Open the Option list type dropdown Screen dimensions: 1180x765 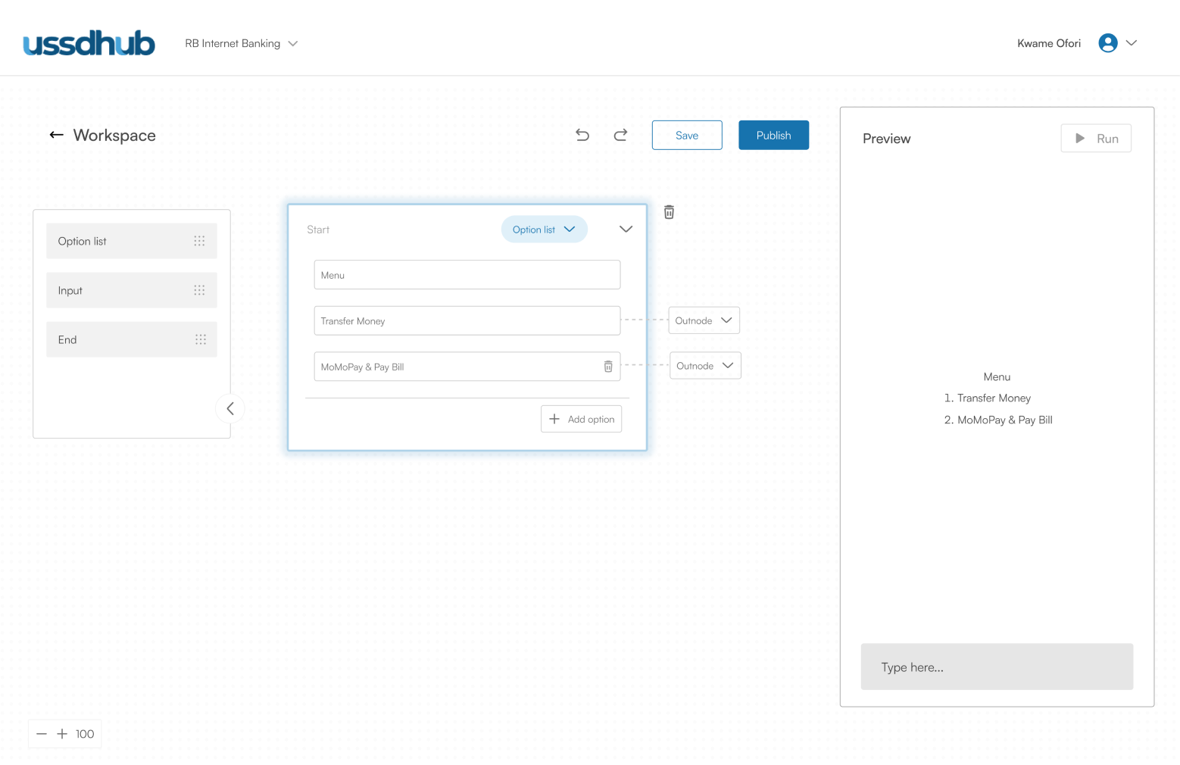pyautogui.click(x=544, y=229)
